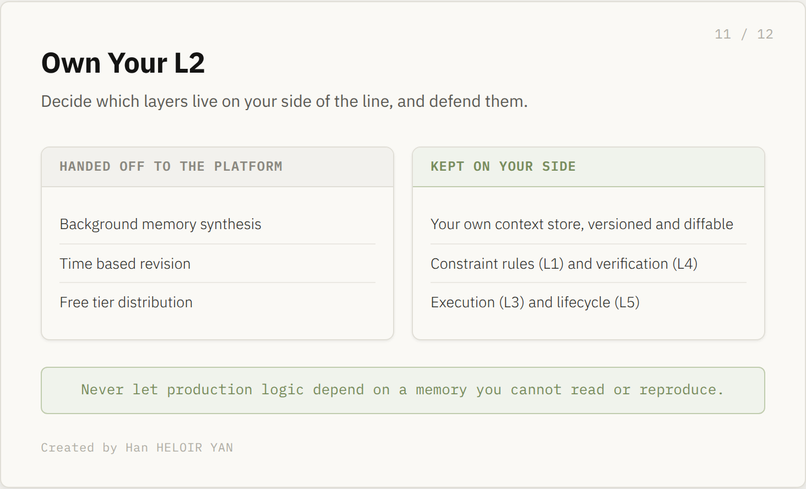This screenshot has width=806, height=489.
Task: Click the 'Never let production logic depend' callout
Action: coord(403,390)
